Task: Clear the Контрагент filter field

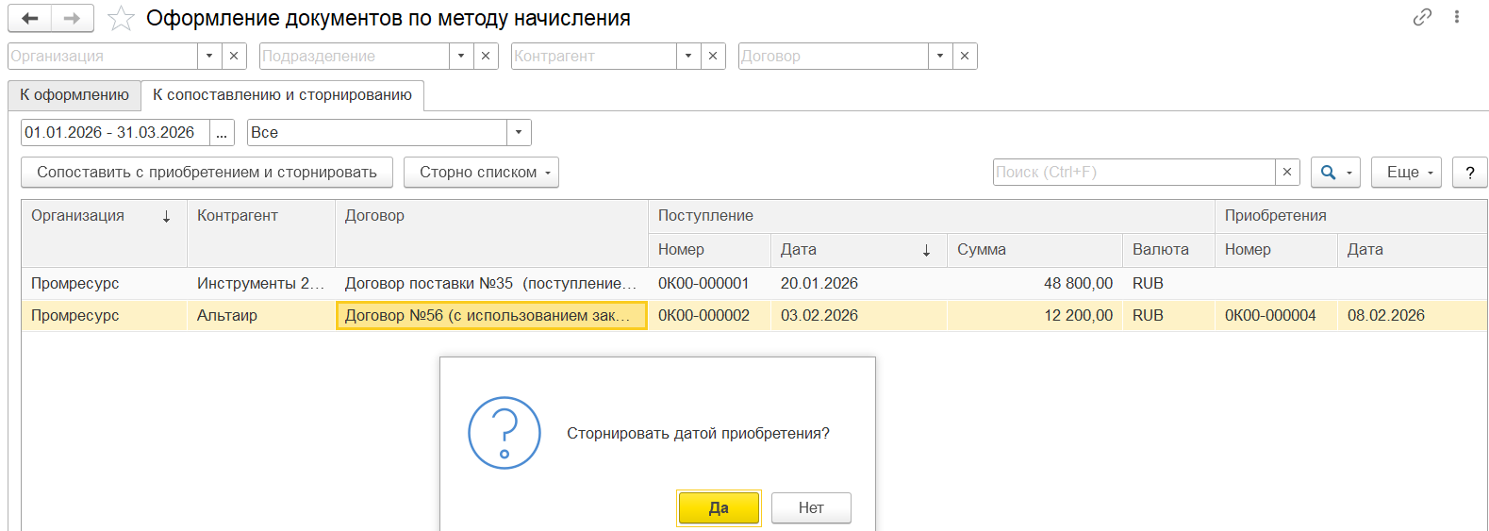Action: coord(713,56)
